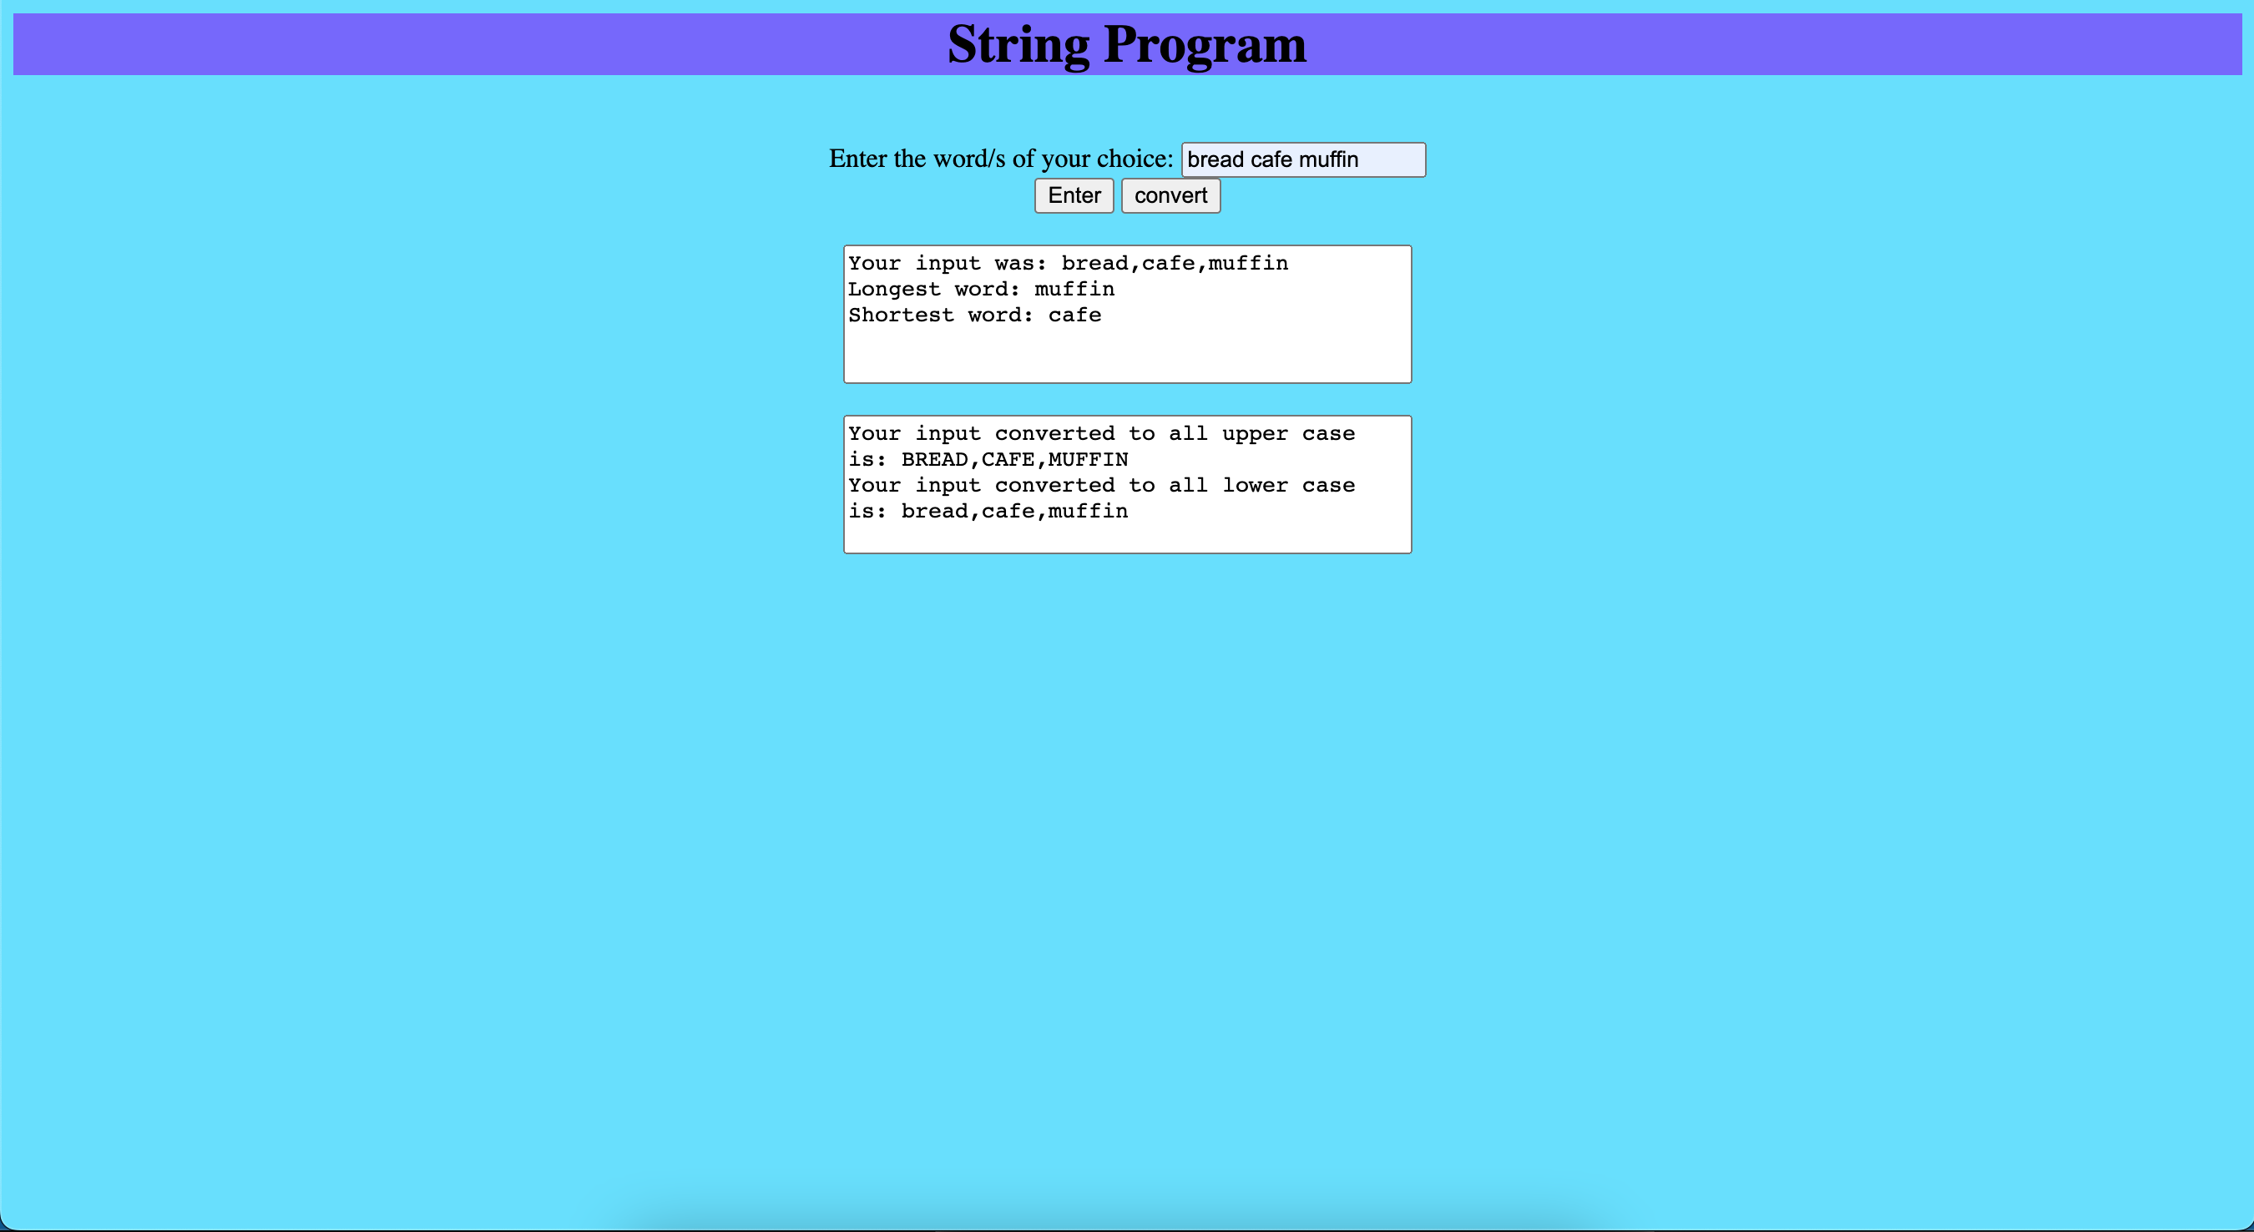Click 'Your input converted to all lower case' line
This screenshot has width=2254, height=1232.
click(1101, 486)
